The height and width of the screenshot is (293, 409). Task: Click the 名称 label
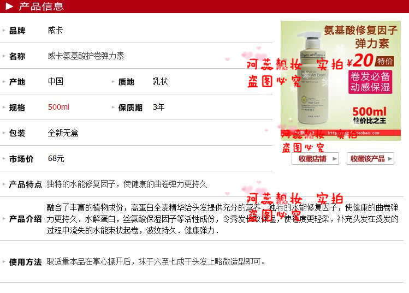[x=17, y=56]
